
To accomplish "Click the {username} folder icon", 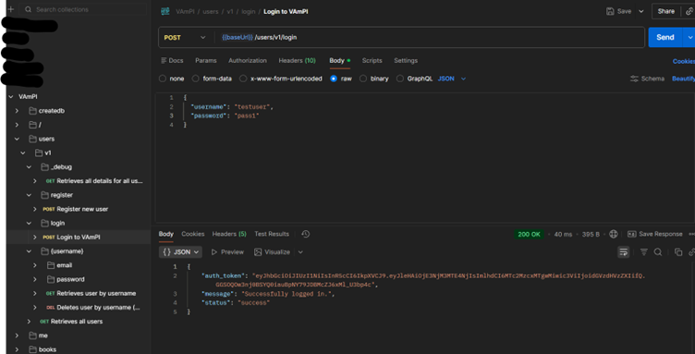I will pyautogui.click(x=44, y=251).
